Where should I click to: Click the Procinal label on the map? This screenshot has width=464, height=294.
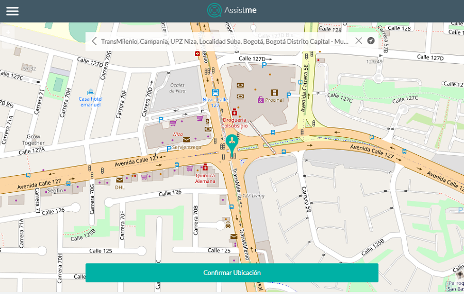274,100
